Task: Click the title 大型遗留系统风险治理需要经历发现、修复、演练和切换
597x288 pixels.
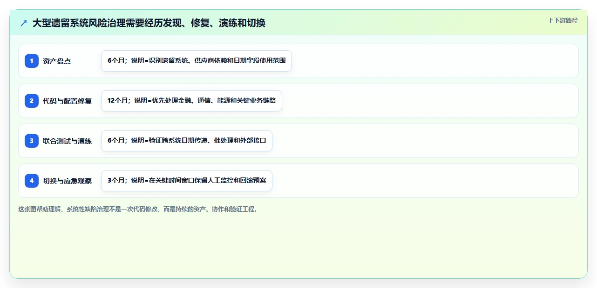Action: coord(149,23)
